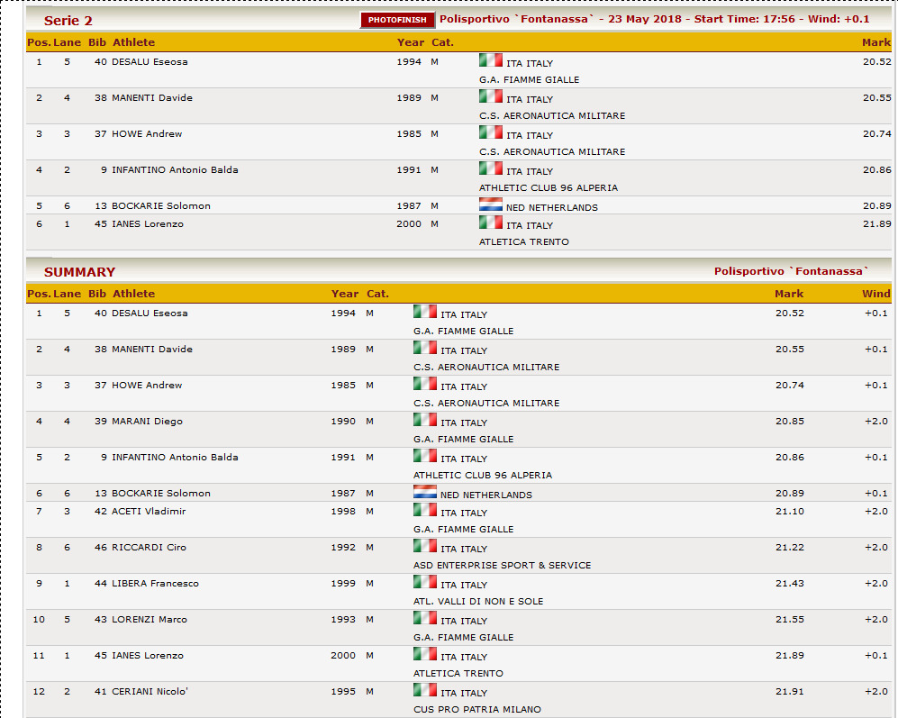Click the Serie 2 section heading
Screen dimensions: 898x718
coord(68,21)
